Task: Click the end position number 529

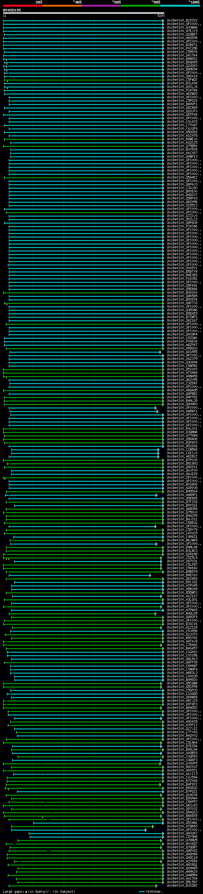Action: pyautogui.click(x=160, y=16)
